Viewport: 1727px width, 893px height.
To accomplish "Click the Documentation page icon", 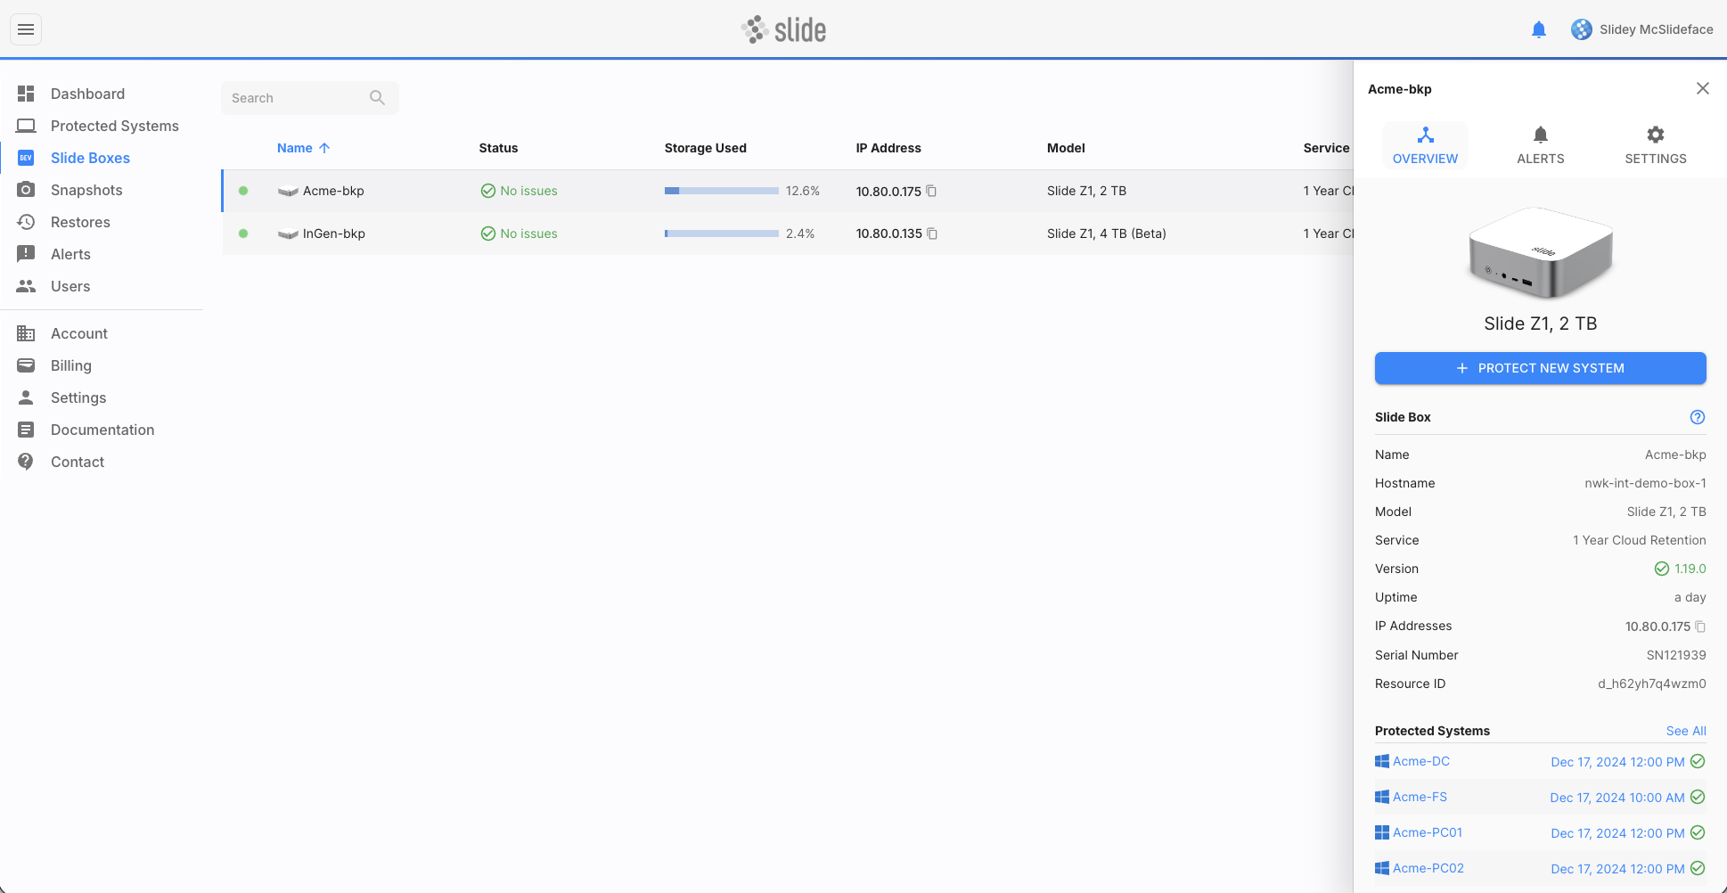I will tap(26, 430).
